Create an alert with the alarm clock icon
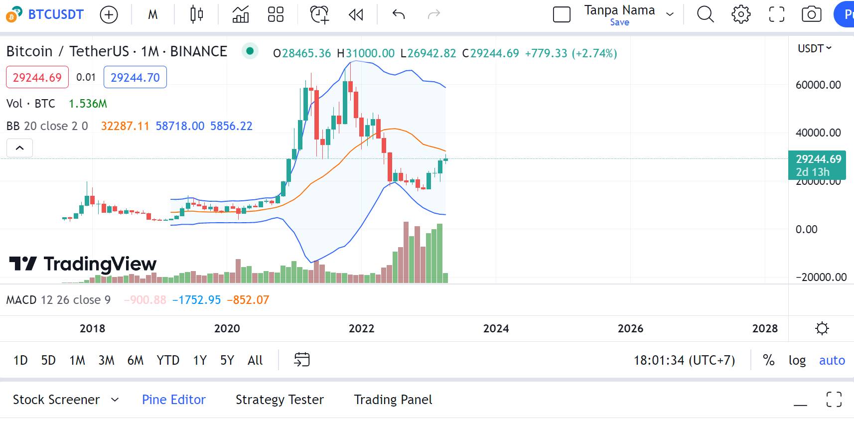 click(319, 15)
